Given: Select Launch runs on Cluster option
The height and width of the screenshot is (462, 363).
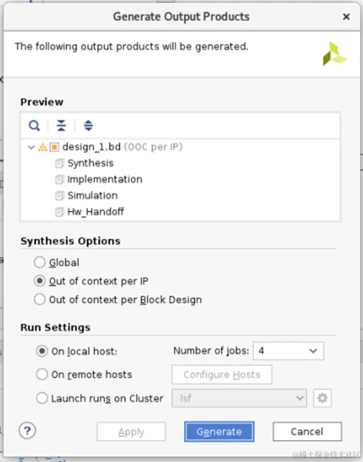Looking at the screenshot, I should [42, 398].
